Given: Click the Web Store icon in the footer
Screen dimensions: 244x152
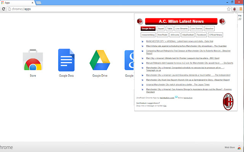Looking at the screenshot, I should point(239,147).
